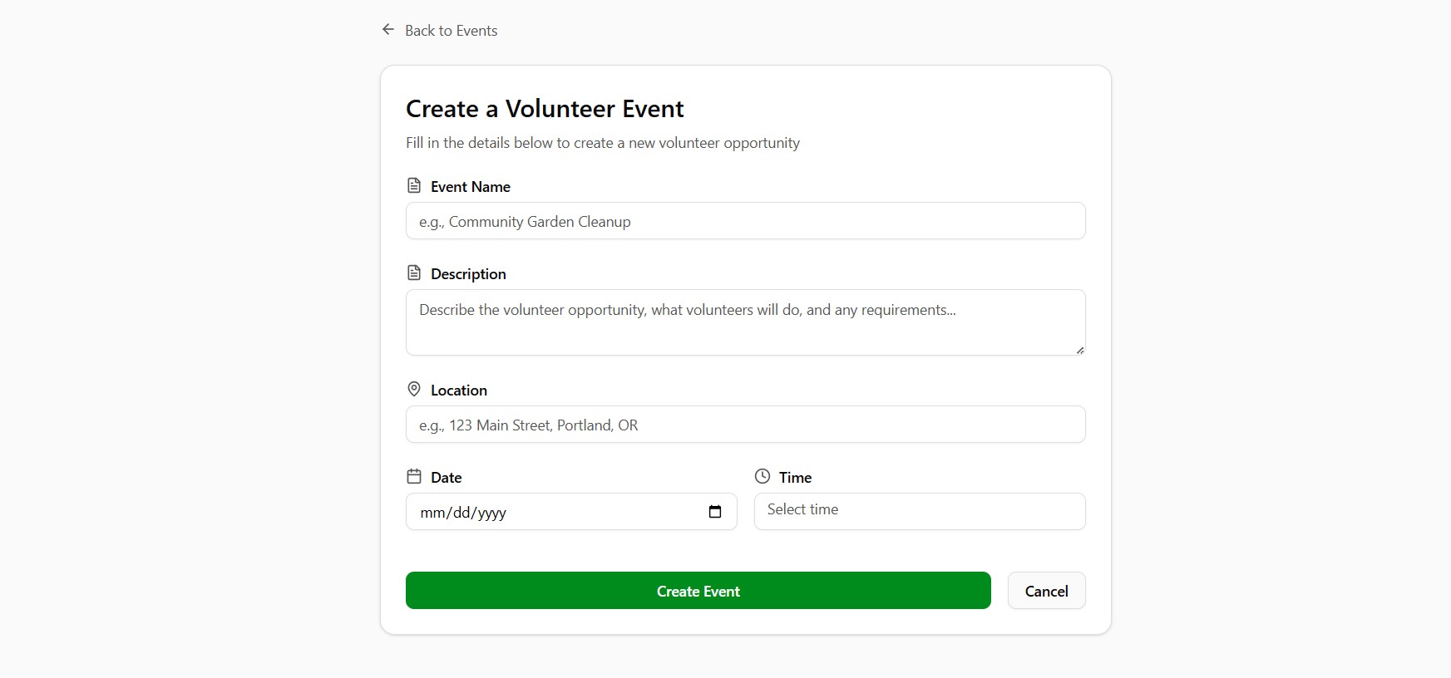Open the Select time dropdown
Screen dimensions: 1451x678
pos(919,511)
